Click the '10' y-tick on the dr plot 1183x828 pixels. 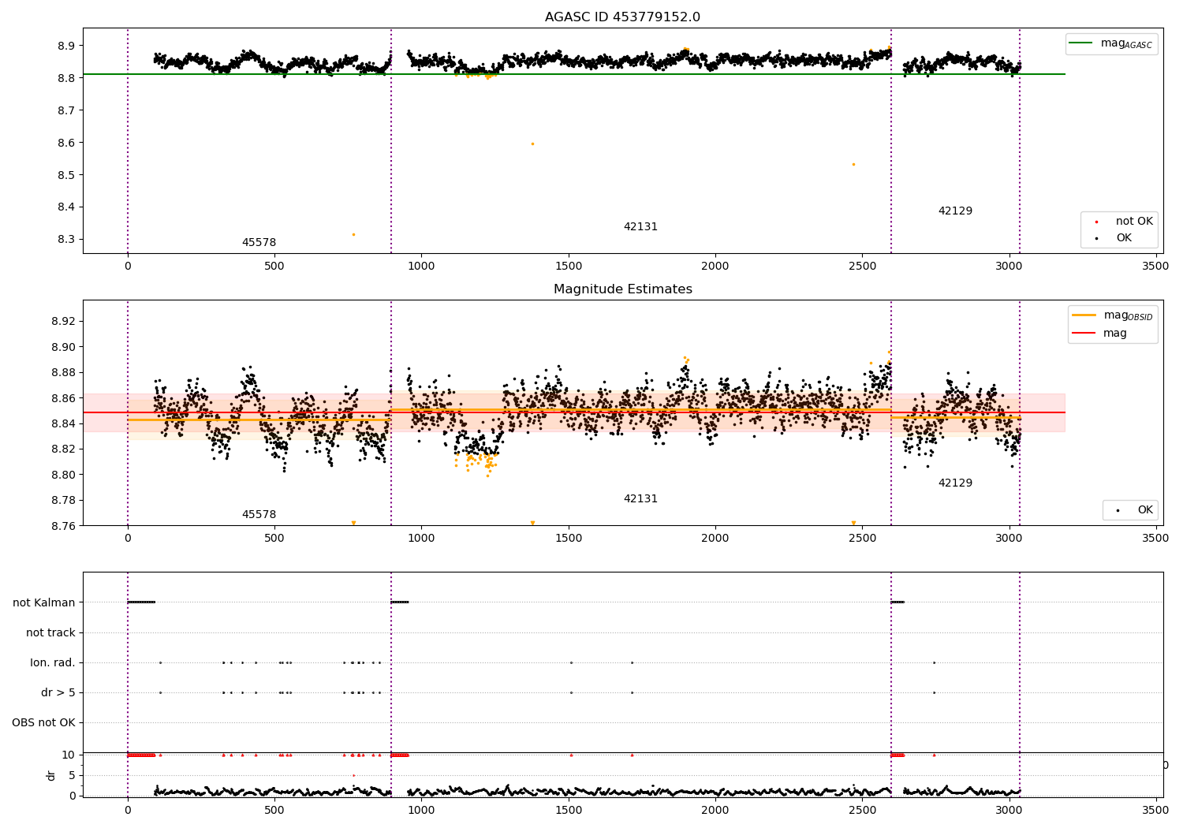tap(69, 755)
